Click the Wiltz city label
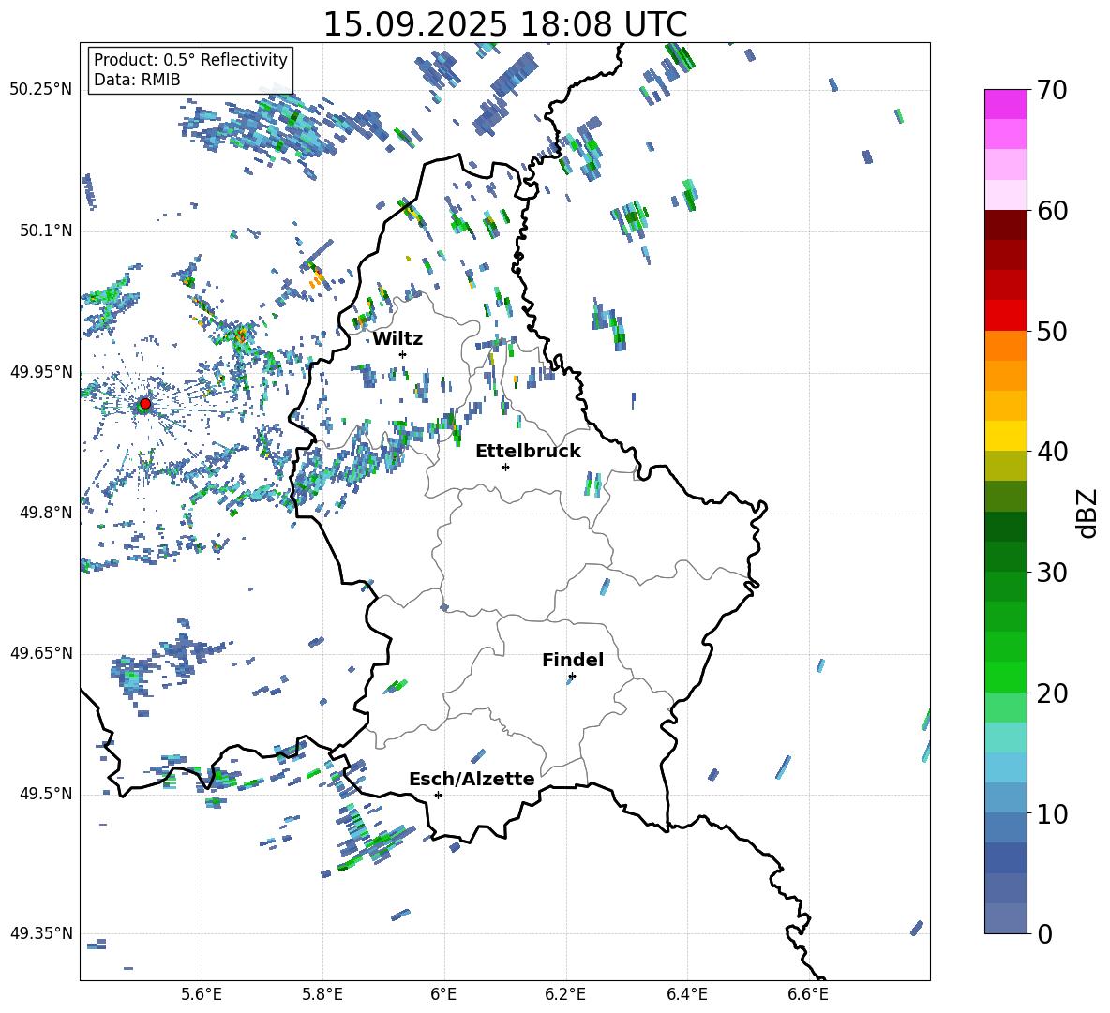This screenshot has width=1110, height=1013. pyautogui.click(x=397, y=339)
